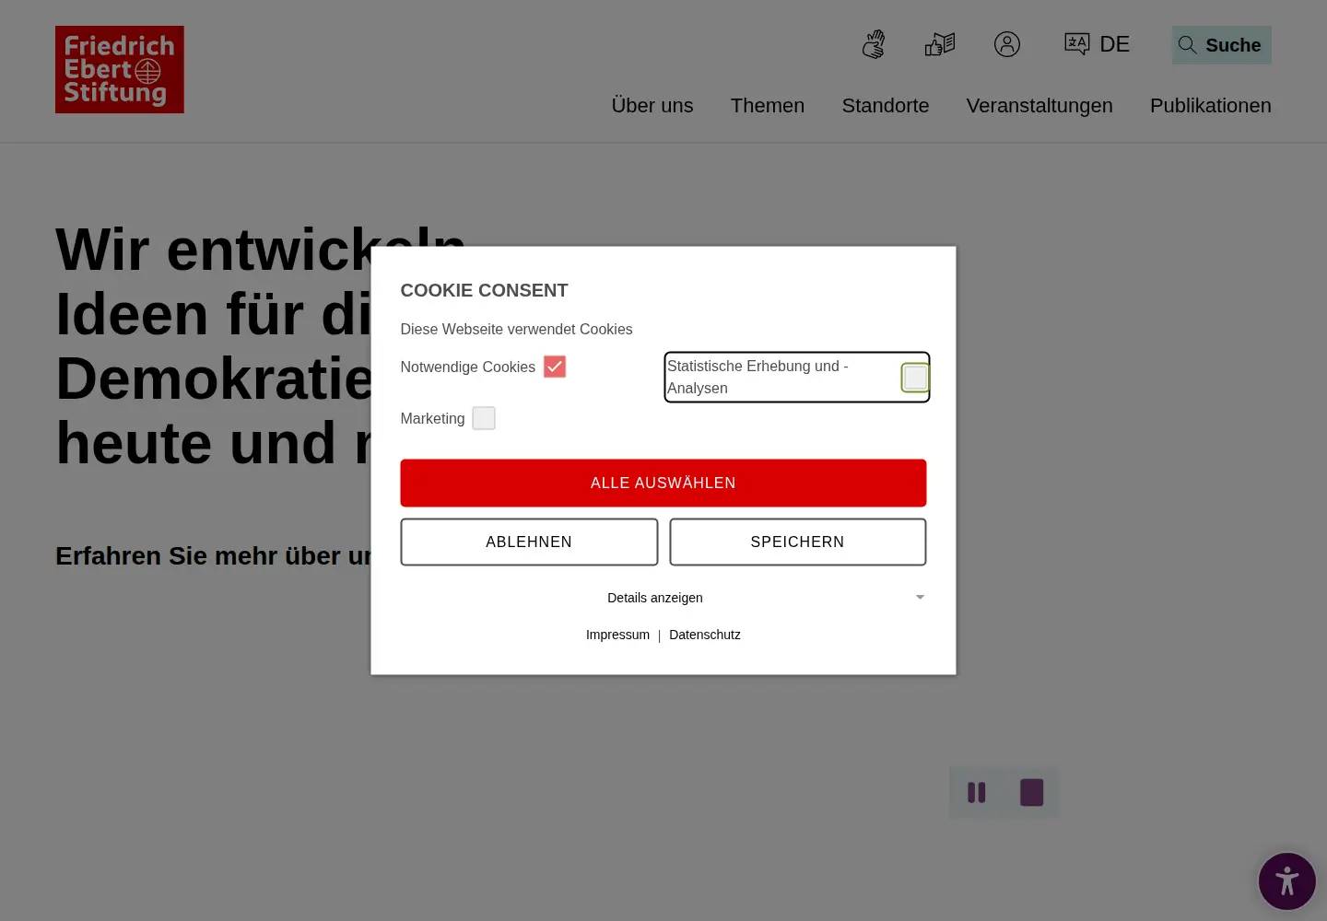Open the Veranstaltungen menu
The height and width of the screenshot is (921, 1327).
point(1039,106)
